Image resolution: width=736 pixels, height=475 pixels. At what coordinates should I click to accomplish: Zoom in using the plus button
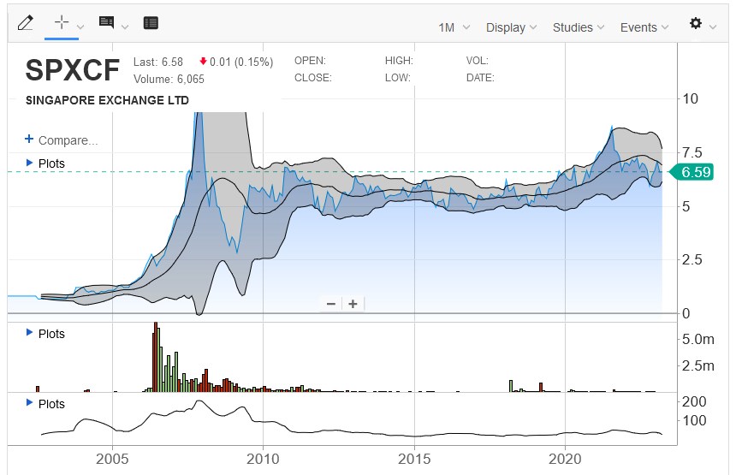point(353,304)
